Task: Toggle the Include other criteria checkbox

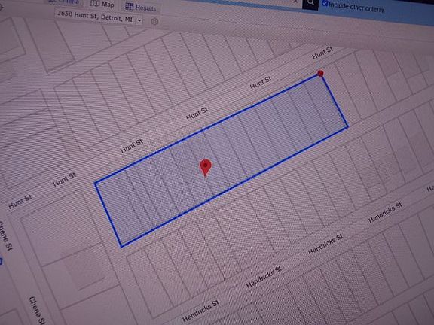Action: click(x=325, y=4)
